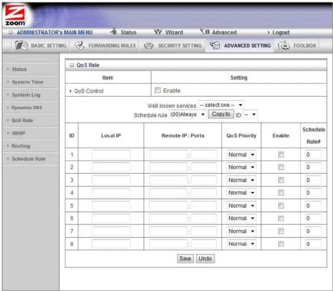Click the Advanced link in main menu
The height and width of the screenshot is (291, 333).
(x=224, y=32)
